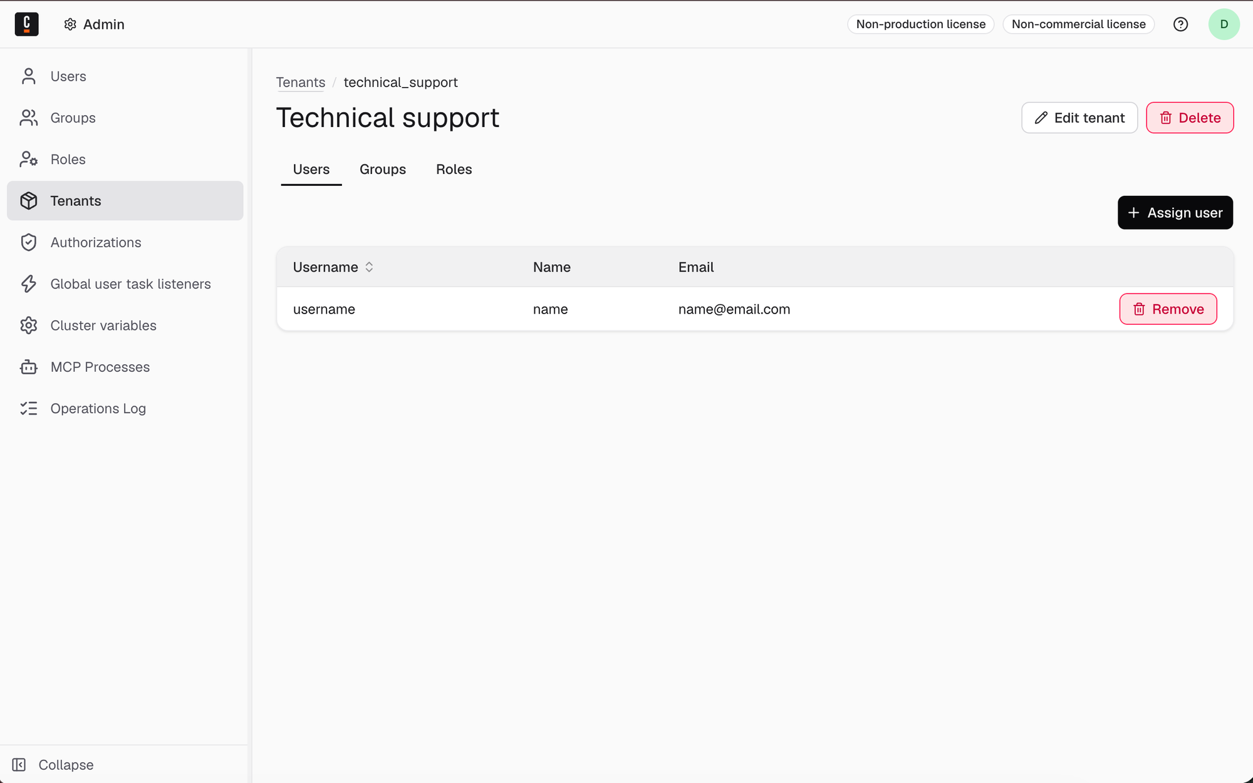This screenshot has width=1253, height=783.
Task: Click the name@email.com cell
Action: coord(734,309)
